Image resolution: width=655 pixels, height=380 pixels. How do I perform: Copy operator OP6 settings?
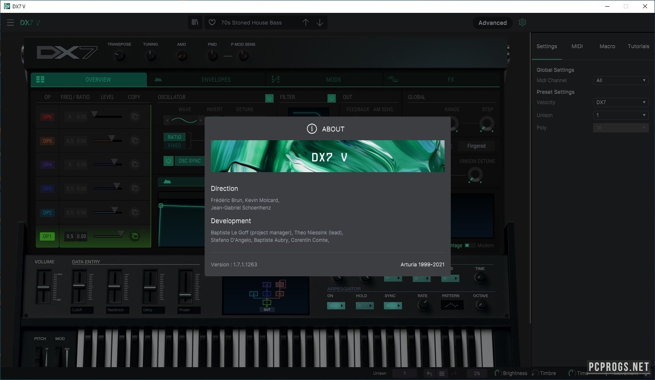point(135,117)
